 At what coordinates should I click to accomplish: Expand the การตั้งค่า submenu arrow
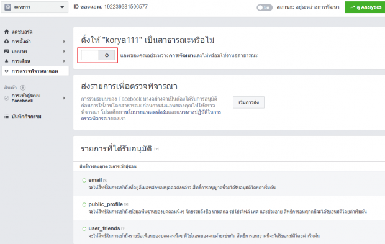click(x=64, y=42)
